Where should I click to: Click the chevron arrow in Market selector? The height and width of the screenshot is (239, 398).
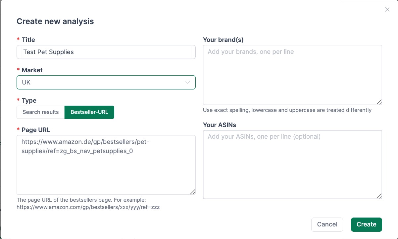tap(188, 83)
